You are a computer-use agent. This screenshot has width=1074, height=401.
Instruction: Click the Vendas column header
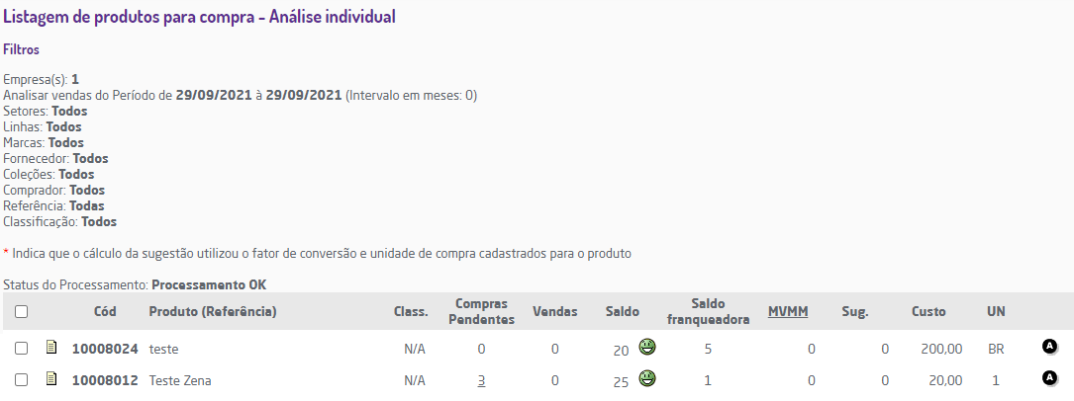[555, 312]
